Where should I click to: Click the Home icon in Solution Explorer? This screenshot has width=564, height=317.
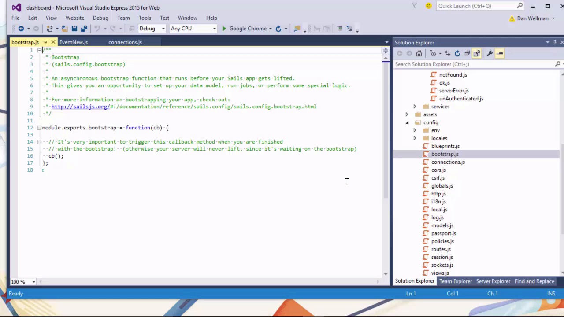point(419,53)
